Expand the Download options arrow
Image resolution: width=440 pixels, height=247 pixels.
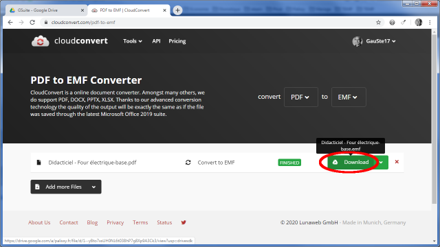[382, 162]
